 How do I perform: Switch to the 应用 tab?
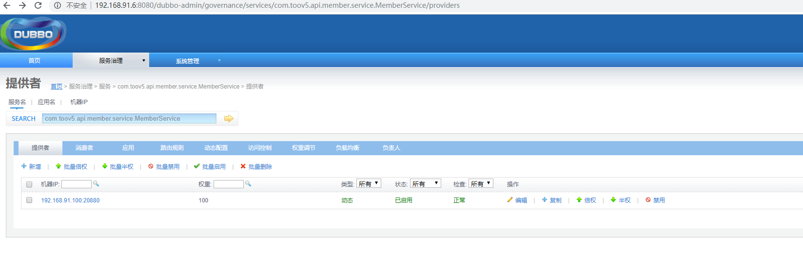point(128,148)
